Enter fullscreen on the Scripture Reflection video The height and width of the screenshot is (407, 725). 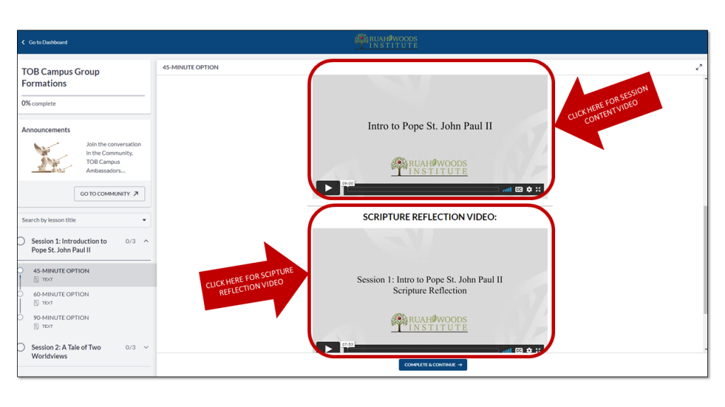(x=538, y=350)
